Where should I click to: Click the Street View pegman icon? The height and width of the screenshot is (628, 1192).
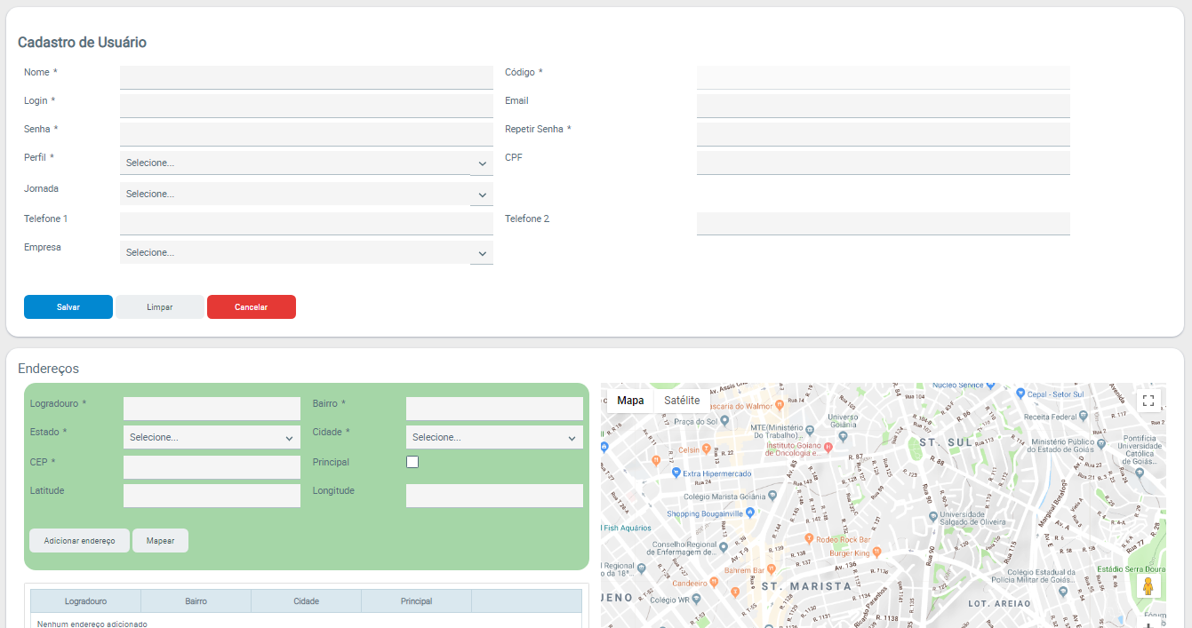[1148, 586]
